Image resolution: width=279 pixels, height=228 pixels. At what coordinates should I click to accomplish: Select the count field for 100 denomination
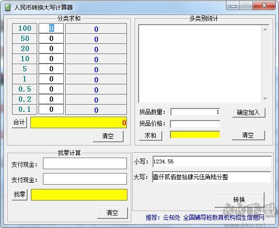(51, 28)
